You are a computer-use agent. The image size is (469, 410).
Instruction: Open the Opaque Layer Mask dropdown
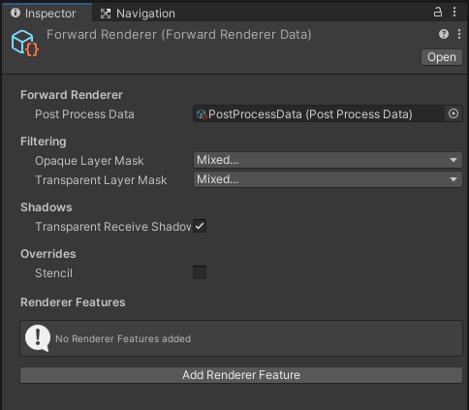pos(328,160)
